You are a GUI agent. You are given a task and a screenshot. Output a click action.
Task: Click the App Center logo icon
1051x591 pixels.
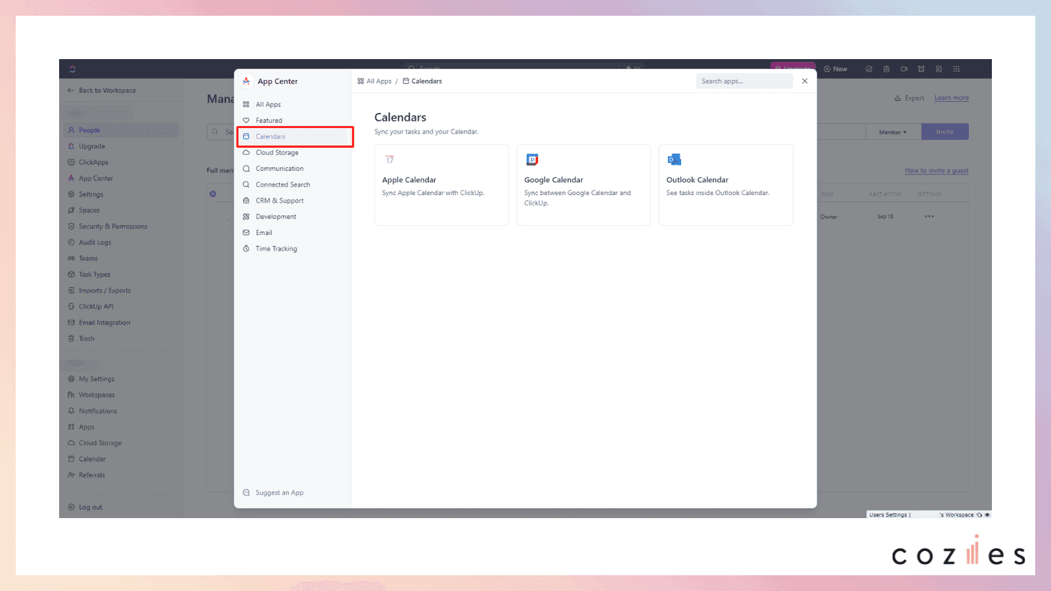click(246, 81)
